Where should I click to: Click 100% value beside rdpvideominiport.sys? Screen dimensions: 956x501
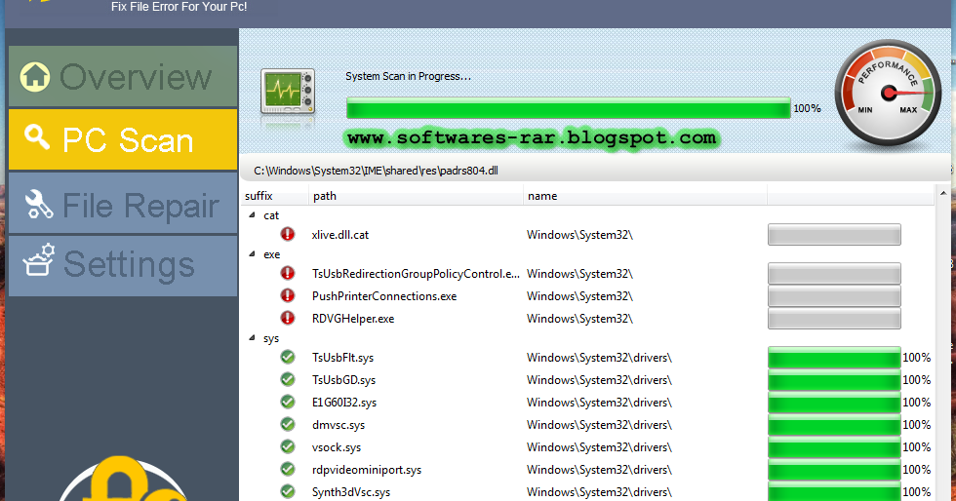point(916,470)
